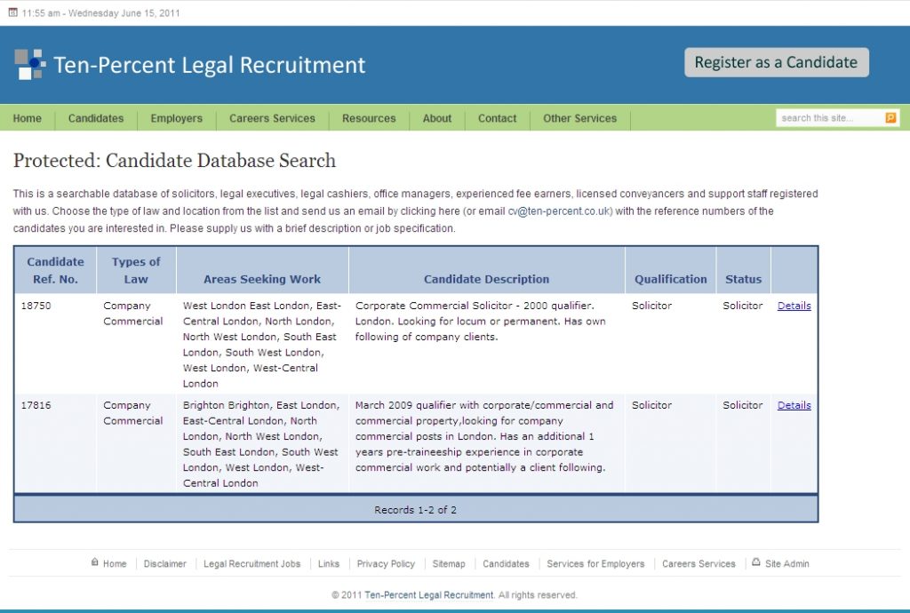
Task: Click the Records 1-2 of 2 footer text
Action: tap(416, 510)
